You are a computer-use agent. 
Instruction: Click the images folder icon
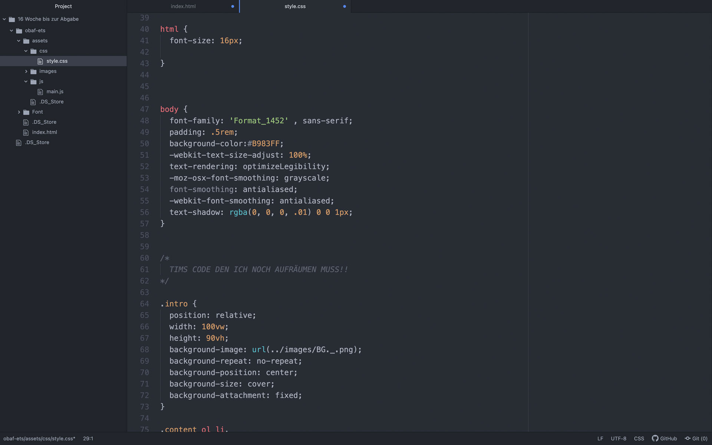point(33,72)
